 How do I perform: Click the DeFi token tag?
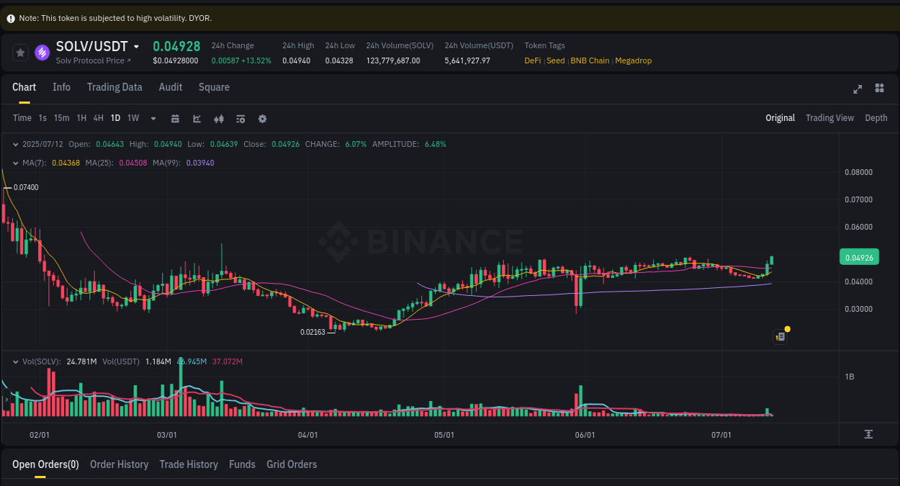click(x=532, y=60)
